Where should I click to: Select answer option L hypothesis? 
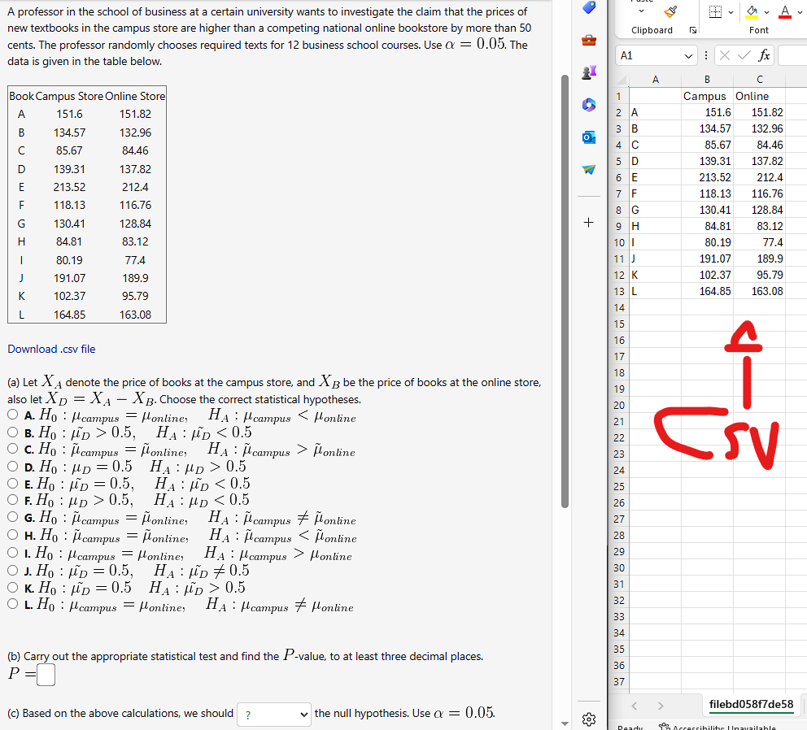12,606
